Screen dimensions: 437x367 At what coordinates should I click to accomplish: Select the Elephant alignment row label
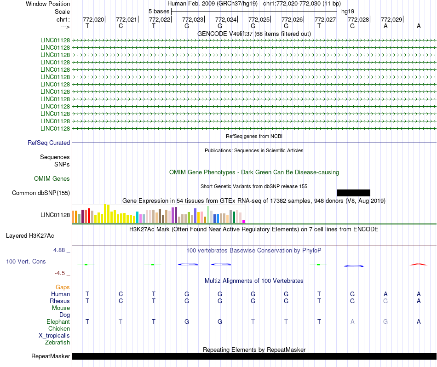58,321
